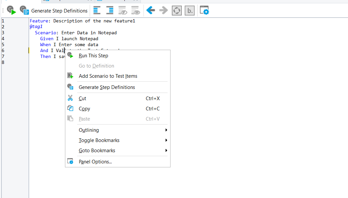Open panel settings via the gear toolbar icon

point(205,10)
